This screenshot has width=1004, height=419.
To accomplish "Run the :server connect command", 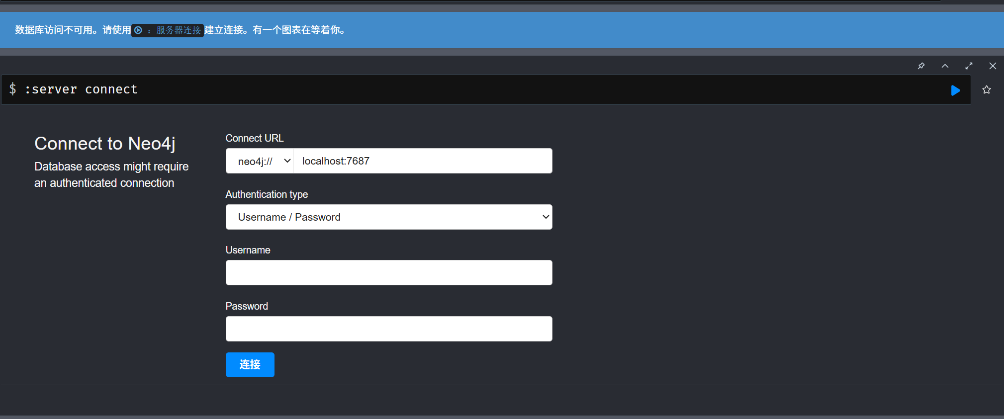I will coord(955,90).
